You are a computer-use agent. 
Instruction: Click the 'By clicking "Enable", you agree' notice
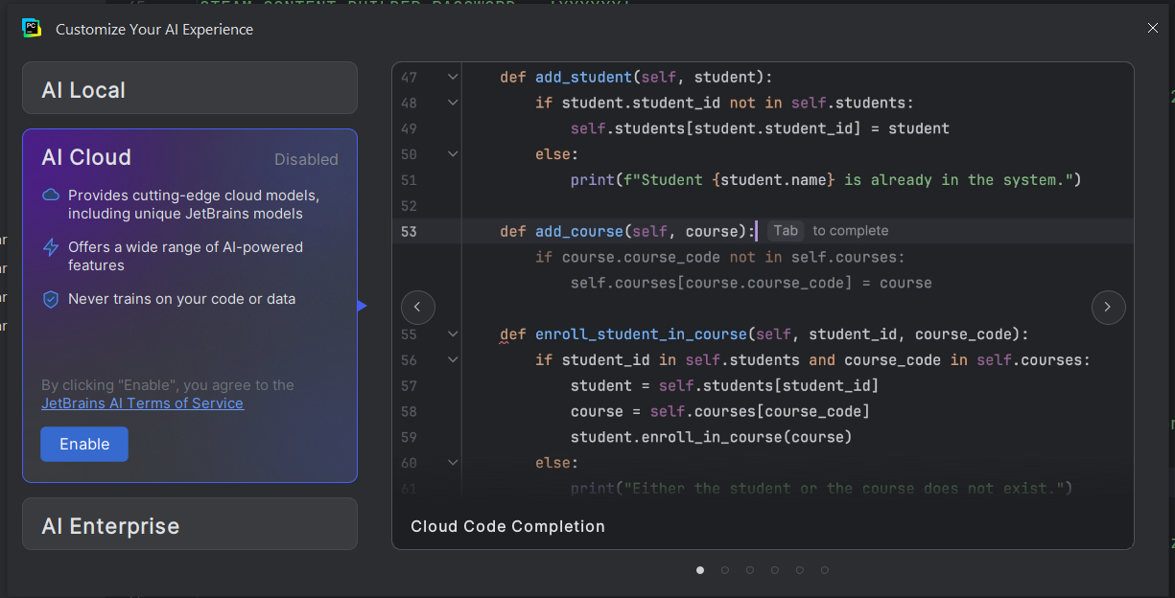pyautogui.click(x=168, y=385)
